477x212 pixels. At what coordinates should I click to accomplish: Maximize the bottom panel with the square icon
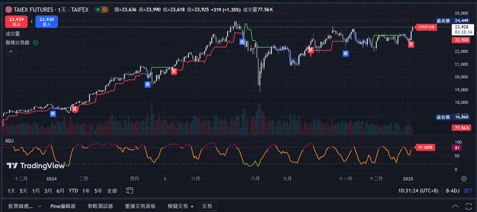tap(468, 206)
